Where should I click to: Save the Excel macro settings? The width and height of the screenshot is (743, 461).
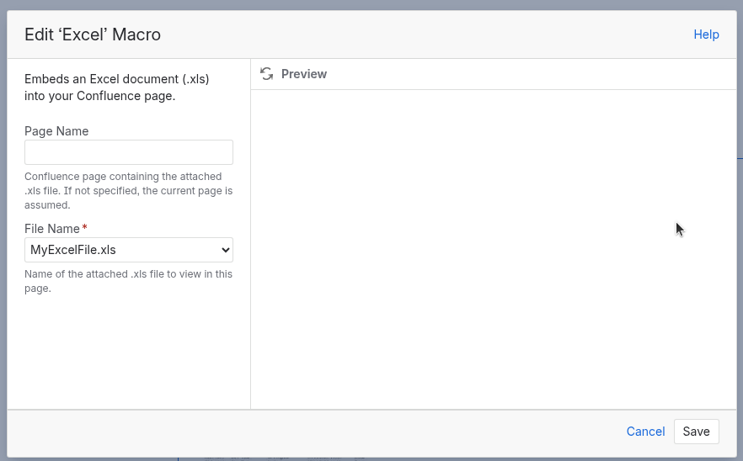pyautogui.click(x=696, y=432)
